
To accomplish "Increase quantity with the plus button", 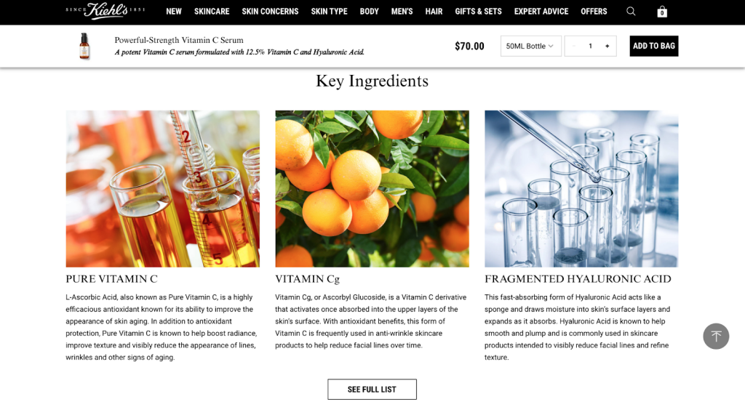I will (x=607, y=46).
